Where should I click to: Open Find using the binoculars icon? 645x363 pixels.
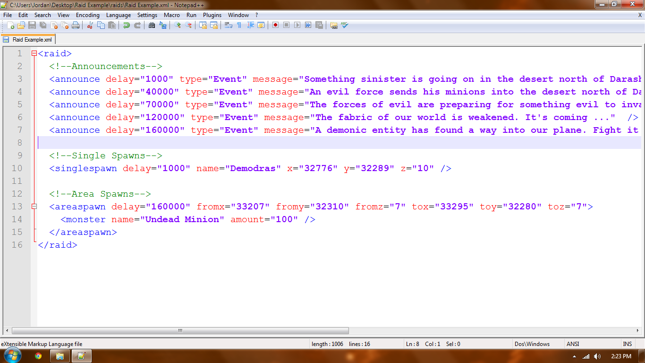(152, 25)
